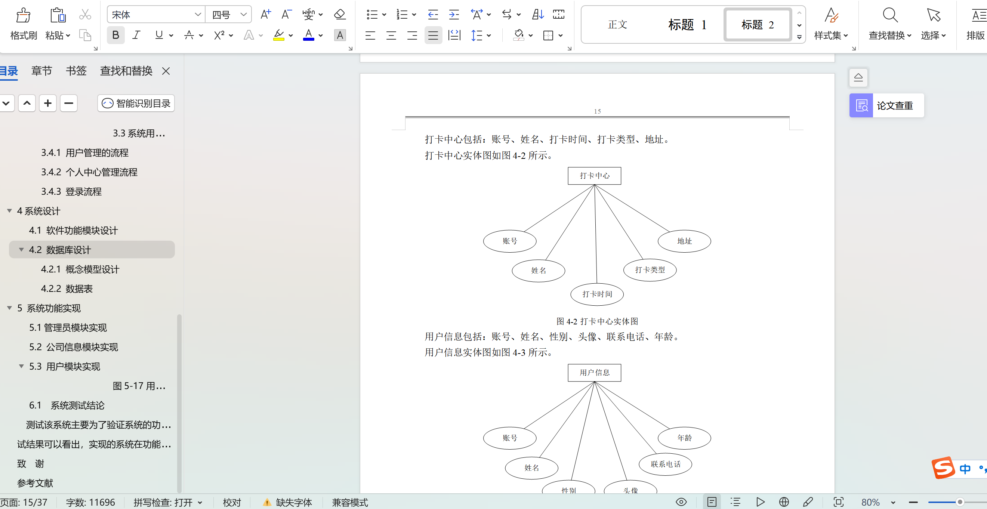This screenshot has width=987, height=509.
Task: Toggle underline formatting
Action: coord(158,35)
